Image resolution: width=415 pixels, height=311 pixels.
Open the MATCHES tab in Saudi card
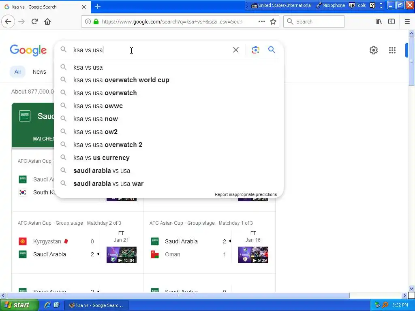tap(43, 138)
